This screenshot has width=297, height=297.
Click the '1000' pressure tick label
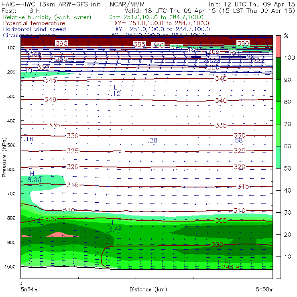click(10, 266)
